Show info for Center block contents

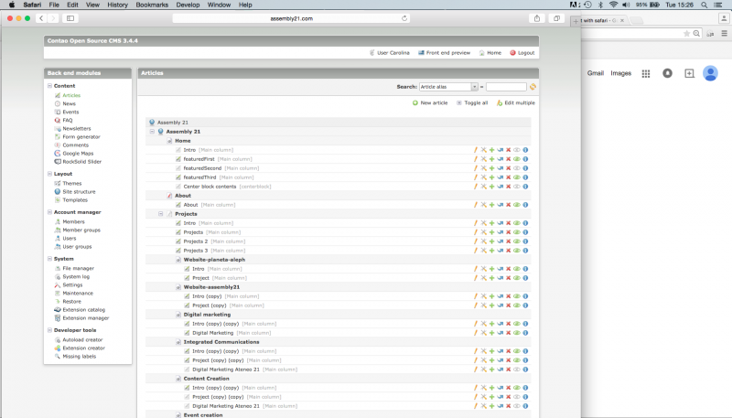pyautogui.click(x=525, y=187)
